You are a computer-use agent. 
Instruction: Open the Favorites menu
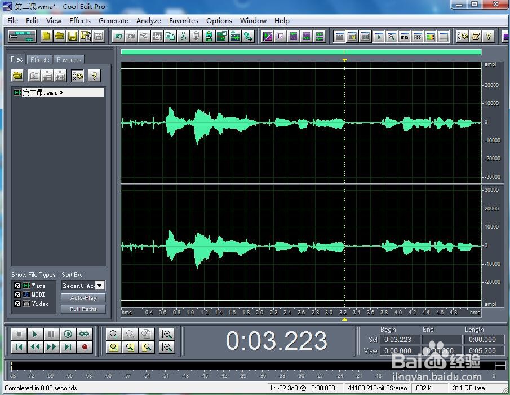click(x=184, y=21)
